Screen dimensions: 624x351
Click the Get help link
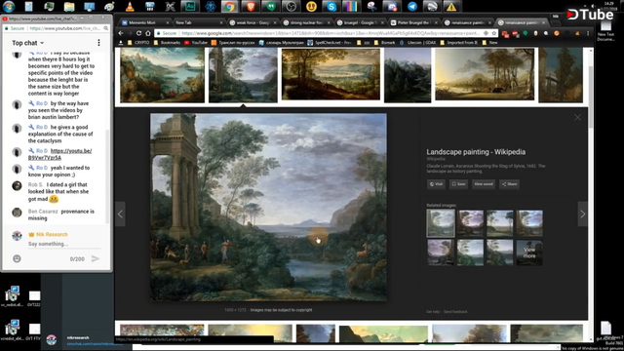pos(433,312)
